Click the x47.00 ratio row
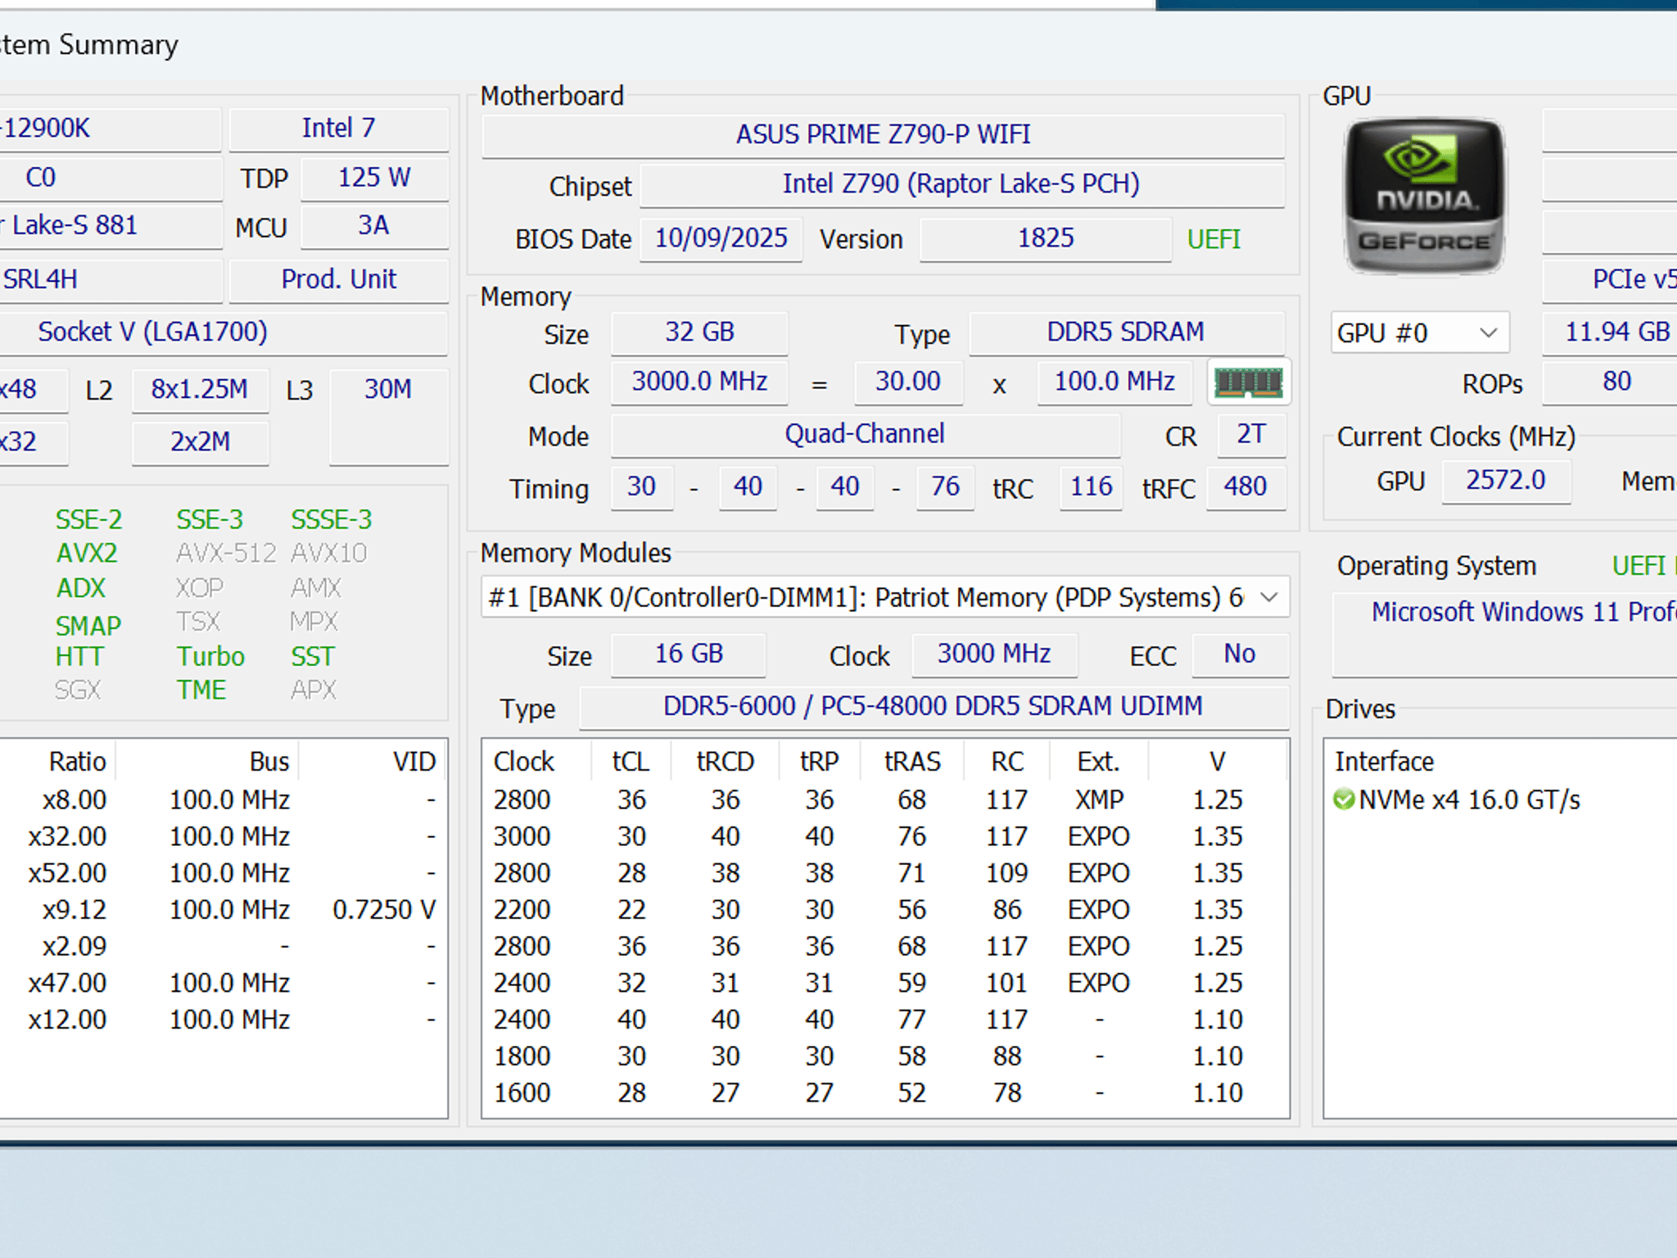 (223, 984)
